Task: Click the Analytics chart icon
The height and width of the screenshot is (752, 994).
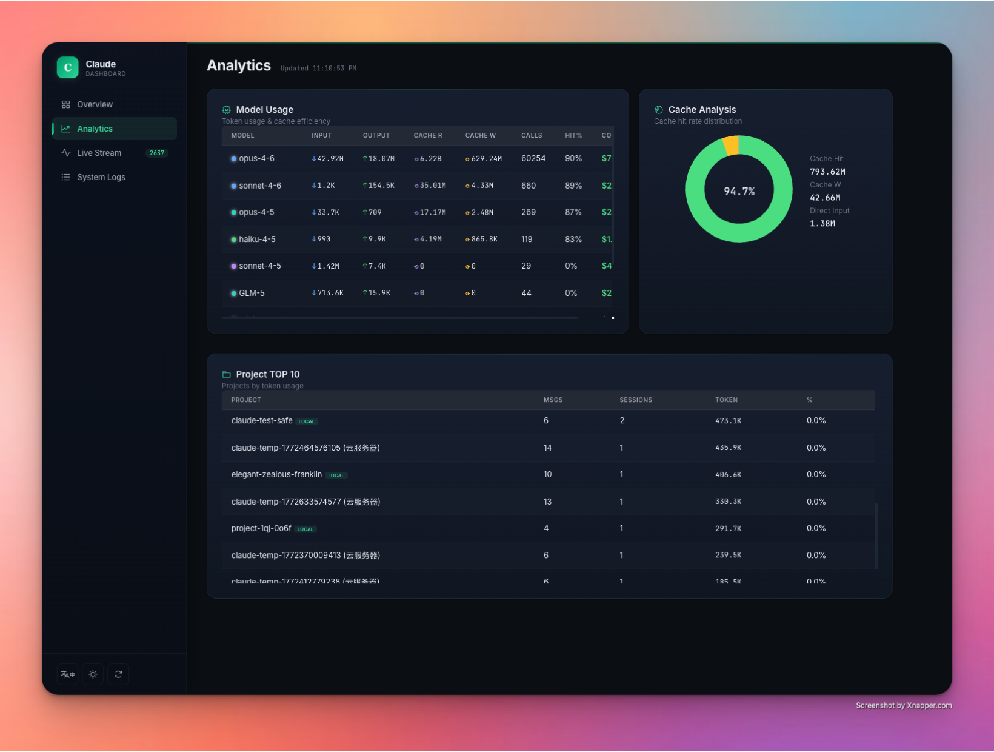Action: pyautogui.click(x=66, y=129)
